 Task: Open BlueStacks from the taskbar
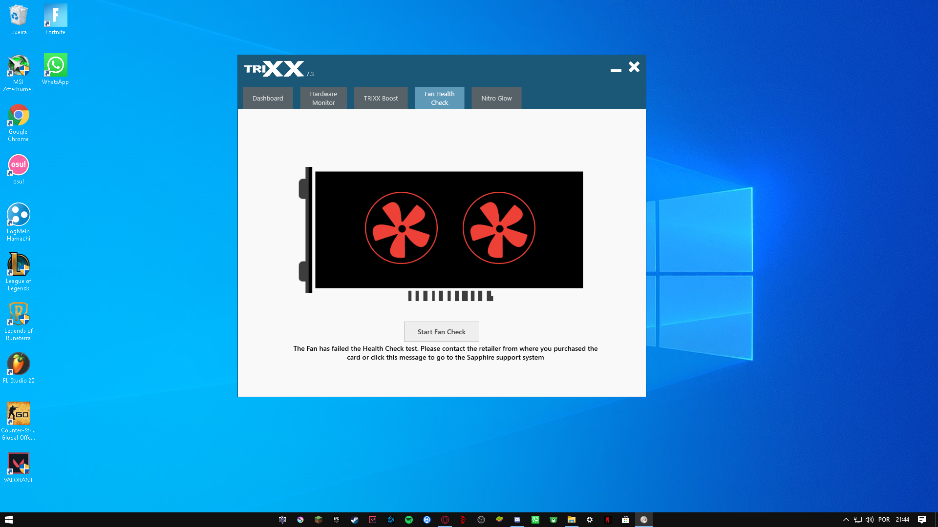point(499,520)
